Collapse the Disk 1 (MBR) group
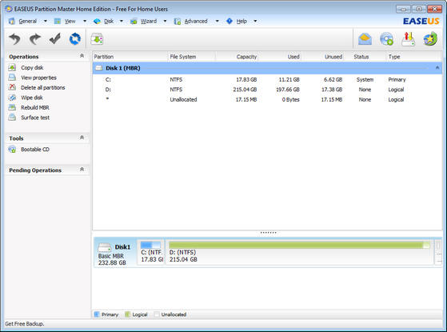 point(437,68)
